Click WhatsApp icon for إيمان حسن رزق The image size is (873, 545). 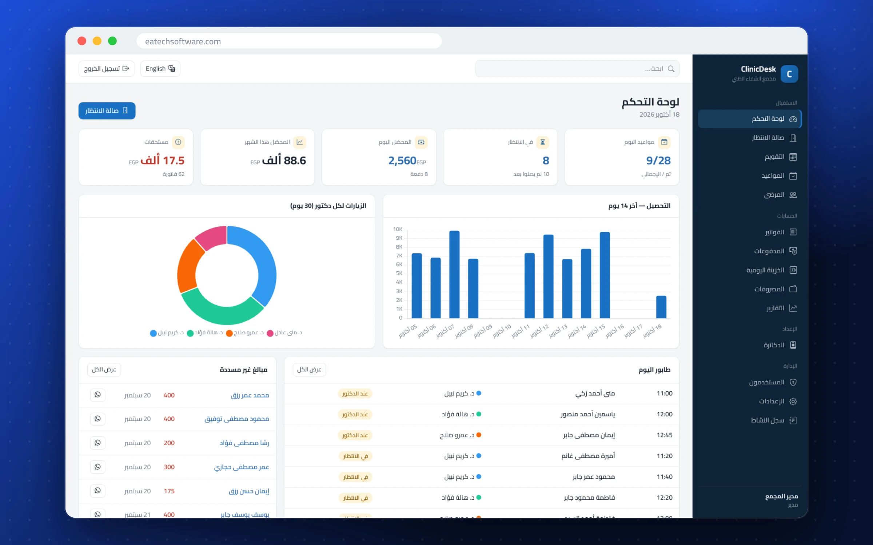point(97,490)
